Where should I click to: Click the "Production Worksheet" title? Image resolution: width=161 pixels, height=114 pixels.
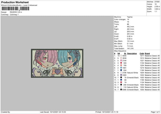click(x=15, y=2)
